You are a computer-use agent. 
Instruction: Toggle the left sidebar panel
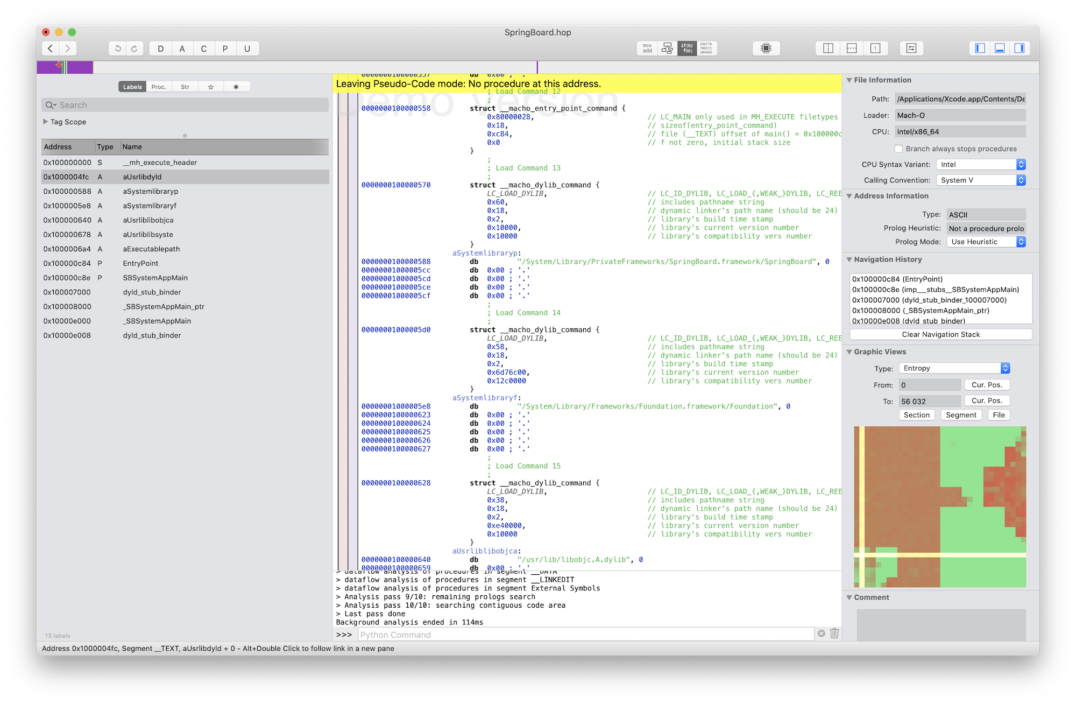[x=980, y=48]
